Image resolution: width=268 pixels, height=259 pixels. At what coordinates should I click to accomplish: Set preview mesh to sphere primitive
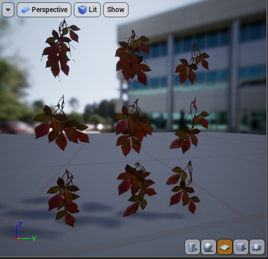[209, 247]
